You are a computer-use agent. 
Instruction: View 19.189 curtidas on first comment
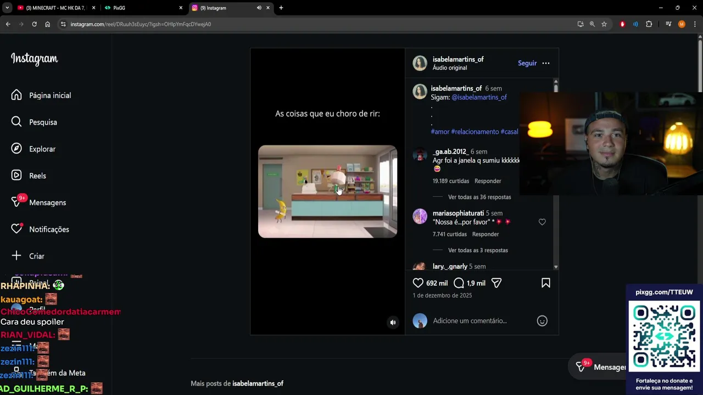451,181
